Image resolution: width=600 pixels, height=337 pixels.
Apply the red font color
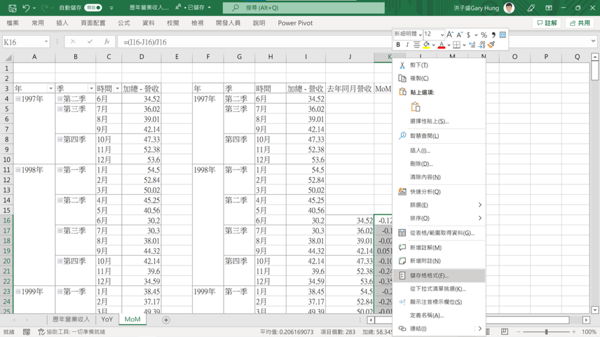pyautogui.click(x=442, y=45)
